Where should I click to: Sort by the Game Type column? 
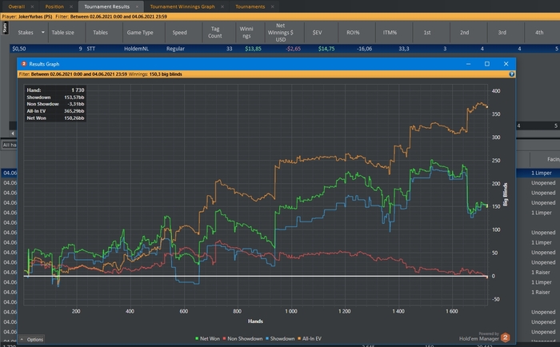(x=140, y=32)
